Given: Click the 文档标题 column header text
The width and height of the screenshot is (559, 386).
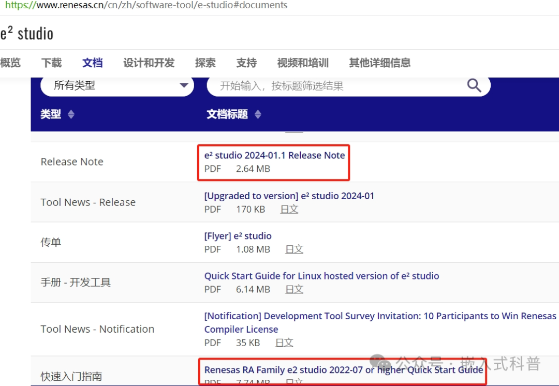Looking at the screenshot, I should click(227, 114).
